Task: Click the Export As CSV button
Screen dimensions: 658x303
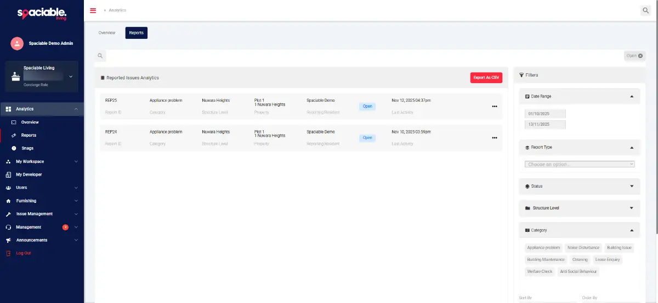Action: [486, 78]
